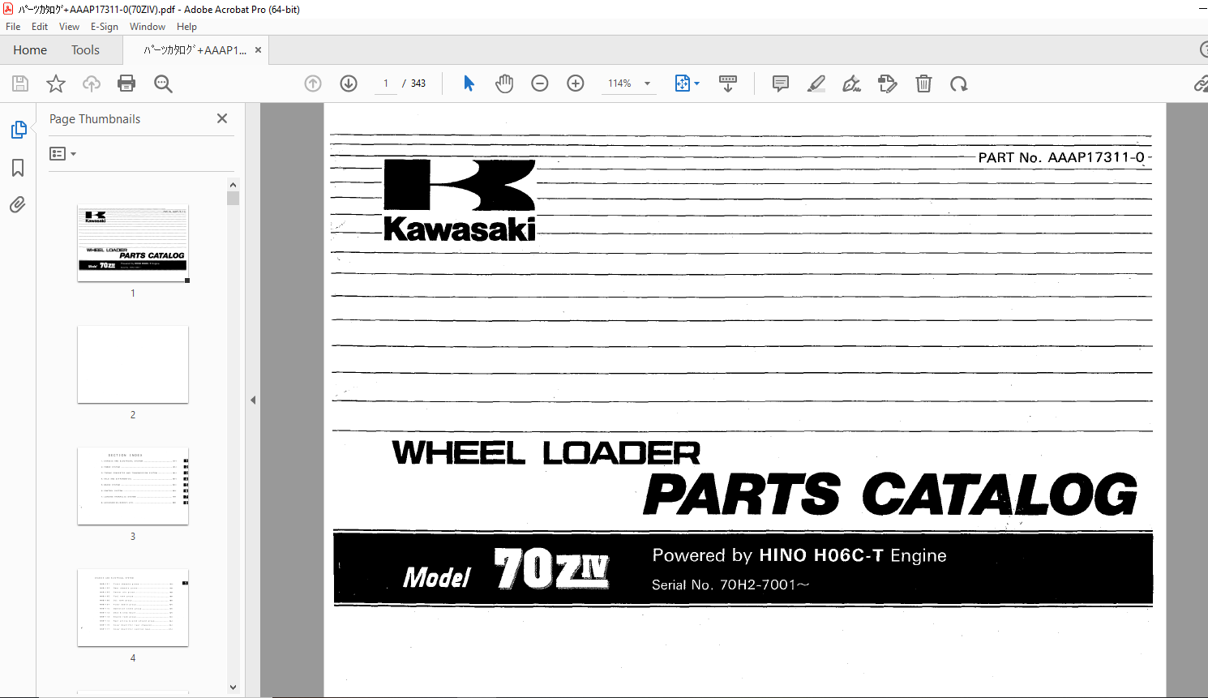1208x698 pixels.
Task: Switch to the Tools tab
Action: (85, 50)
